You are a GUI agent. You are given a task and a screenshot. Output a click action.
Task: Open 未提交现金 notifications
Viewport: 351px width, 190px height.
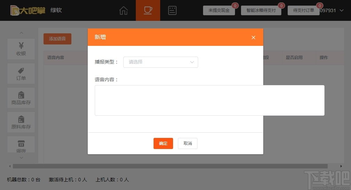pos(219,10)
